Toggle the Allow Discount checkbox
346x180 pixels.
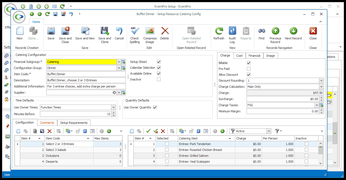click(x=249, y=75)
